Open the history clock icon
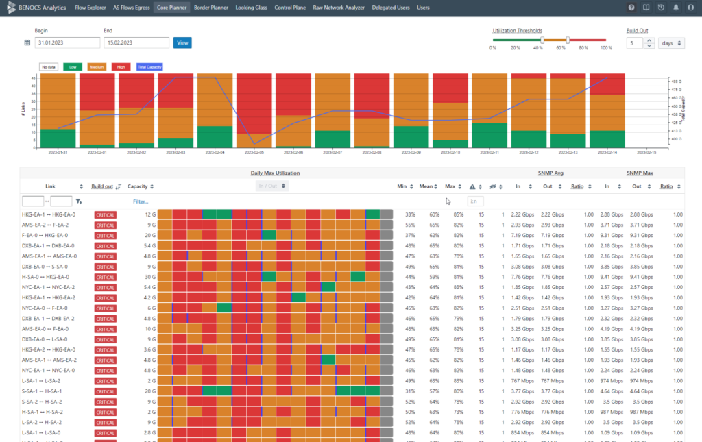Image resolution: width=702 pixels, height=442 pixels. coord(661,8)
